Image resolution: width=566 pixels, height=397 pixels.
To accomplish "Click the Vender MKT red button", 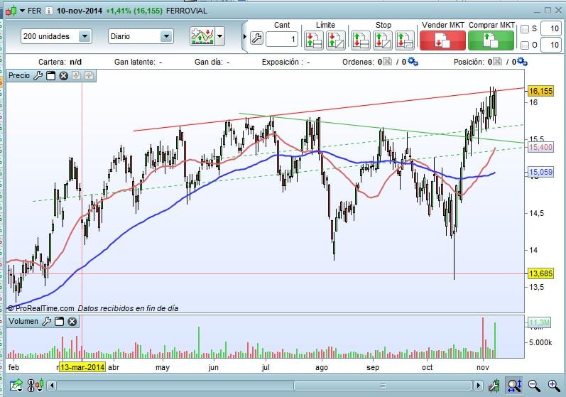I will pos(442,40).
